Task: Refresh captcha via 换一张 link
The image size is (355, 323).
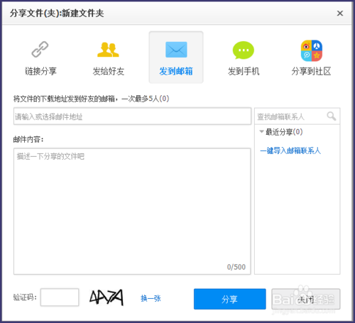Action: (151, 298)
